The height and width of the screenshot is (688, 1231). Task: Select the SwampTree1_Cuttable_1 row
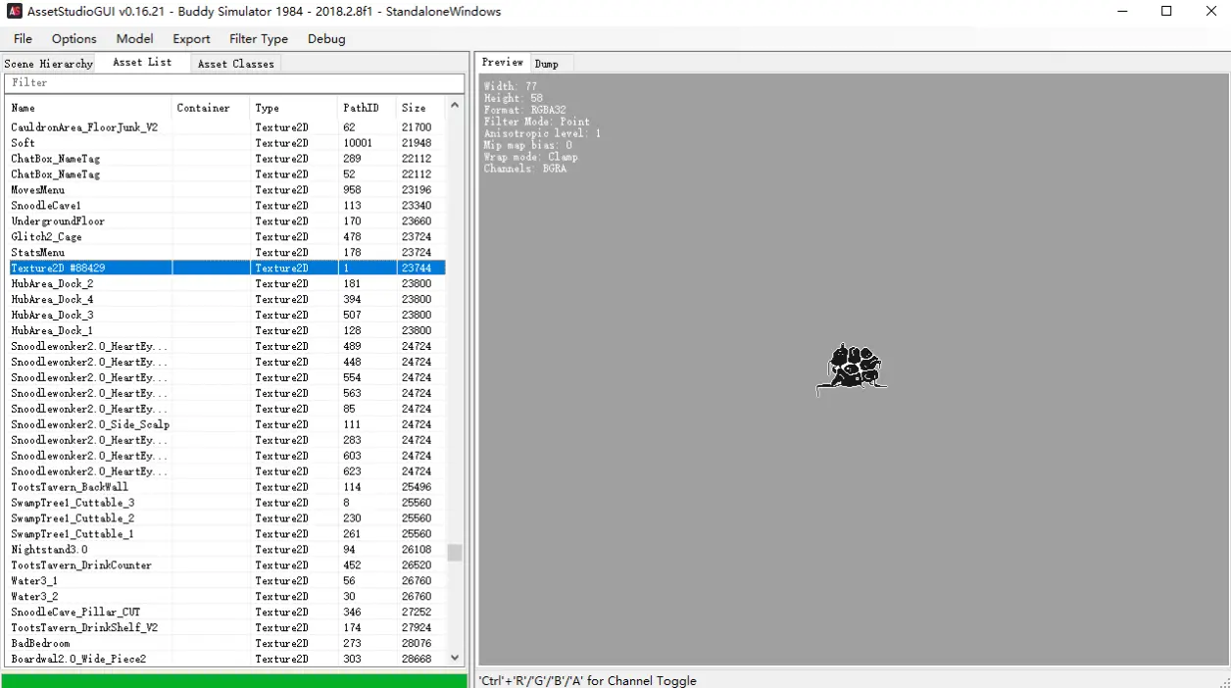225,534
